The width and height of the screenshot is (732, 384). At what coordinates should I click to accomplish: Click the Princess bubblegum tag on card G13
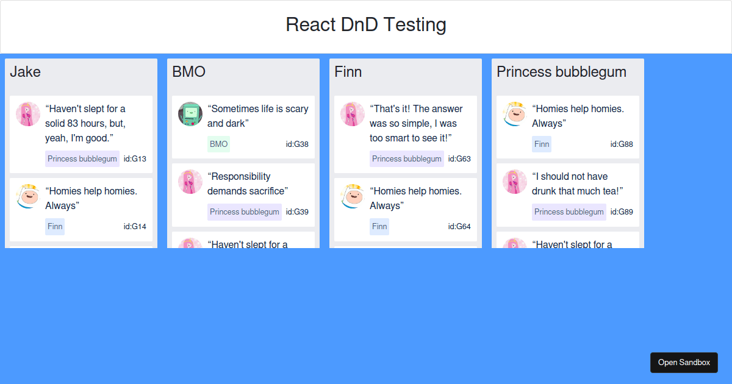pyautogui.click(x=82, y=159)
